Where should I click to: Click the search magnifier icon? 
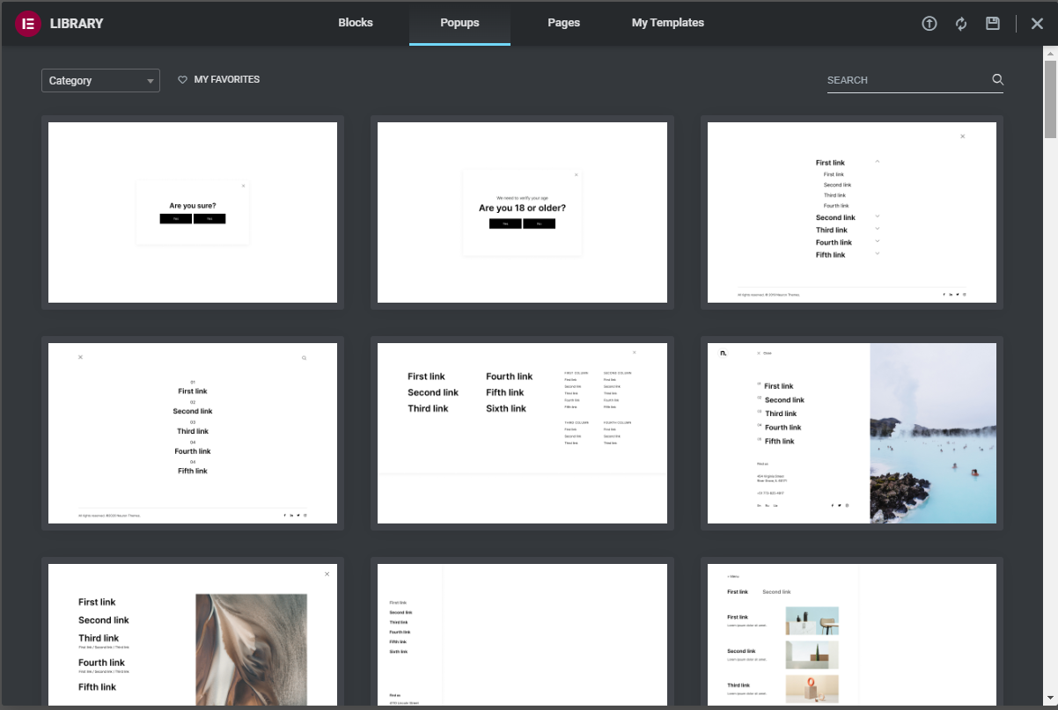click(x=997, y=79)
